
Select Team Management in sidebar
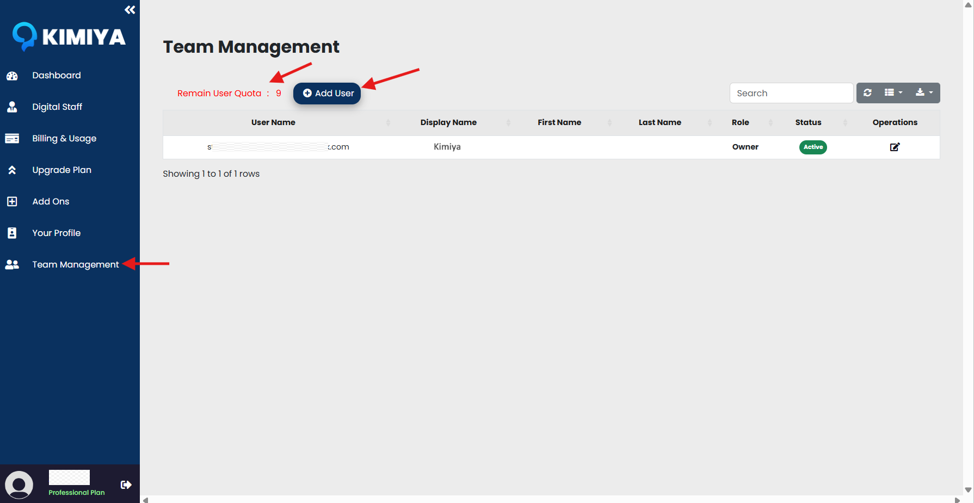click(x=75, y=264)
